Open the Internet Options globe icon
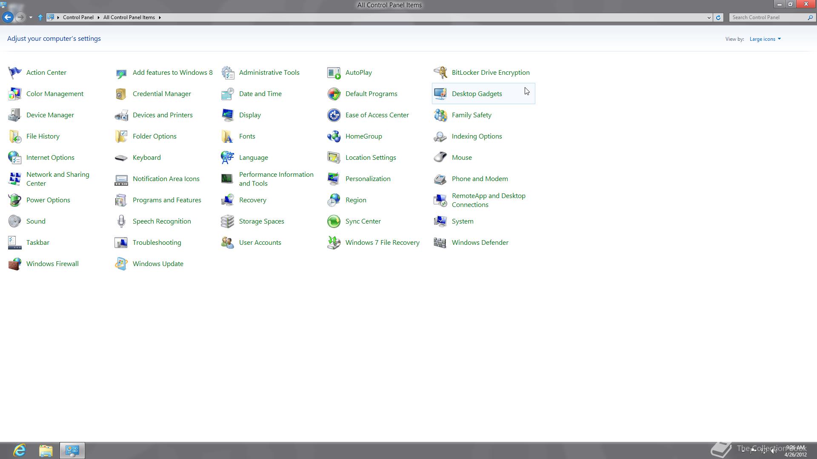The height and width of the screenshot is (459, 817). (x=15, y=158)
